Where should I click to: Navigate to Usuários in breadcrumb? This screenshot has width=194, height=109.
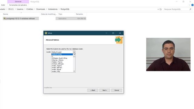[x=20, y=9]
